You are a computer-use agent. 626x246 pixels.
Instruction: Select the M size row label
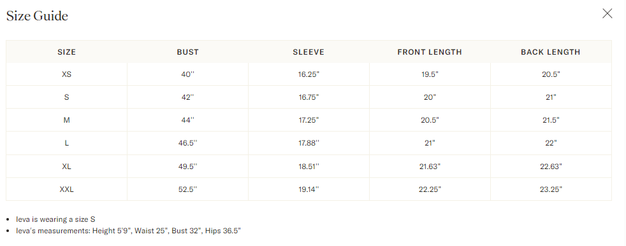tap(67, 120)
